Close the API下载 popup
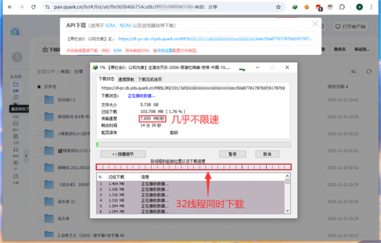Viewport: 381px width, 243px height. click(x=315, y=24)
